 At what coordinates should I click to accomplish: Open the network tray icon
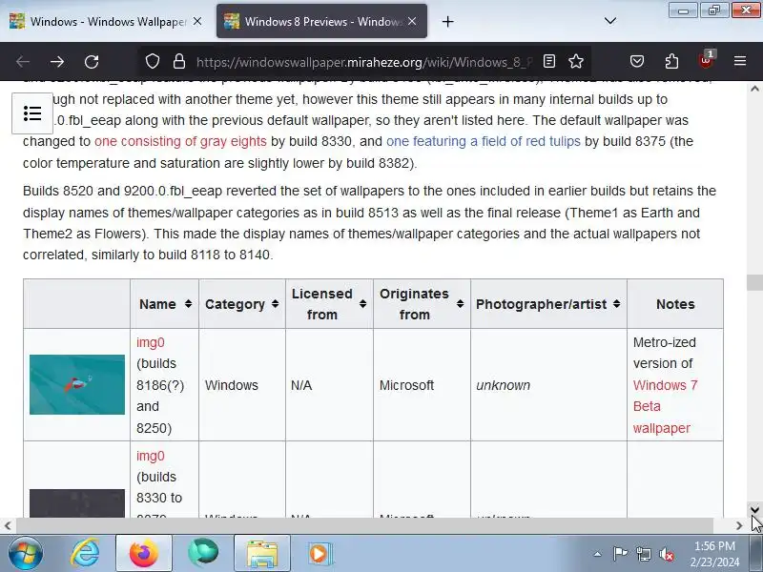643,554
